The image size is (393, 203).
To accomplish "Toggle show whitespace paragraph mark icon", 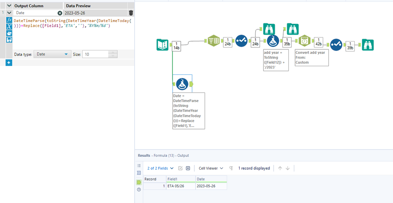I will (231, 168).
